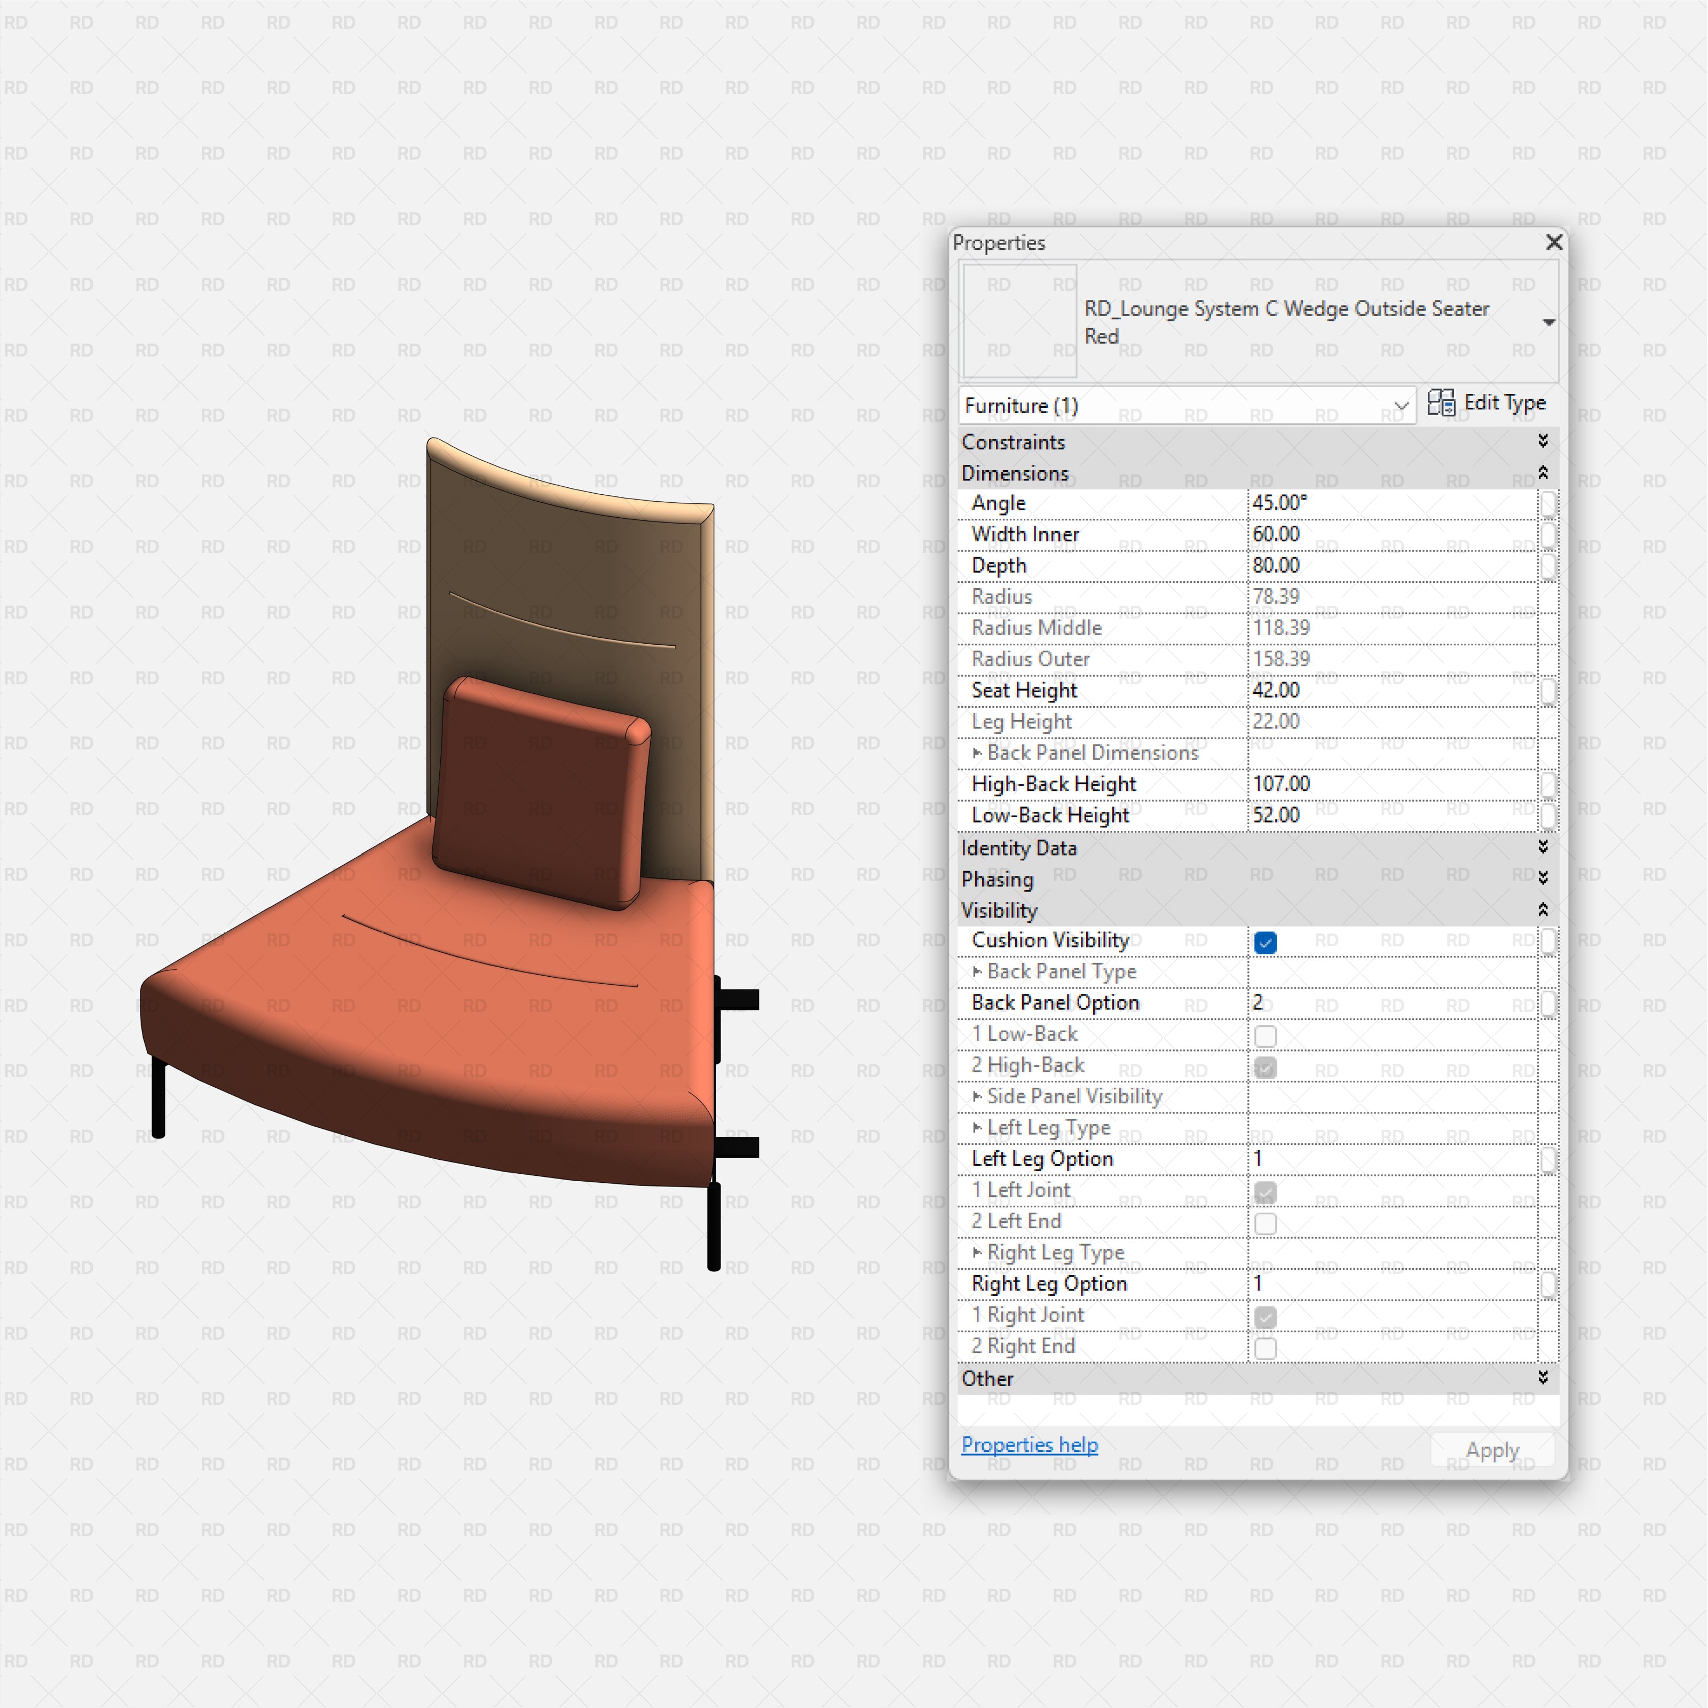The width and height of the screenshot is (1708, 1708).
Task: Open the family type selector dropdown
Action: tap(1549, 322)
